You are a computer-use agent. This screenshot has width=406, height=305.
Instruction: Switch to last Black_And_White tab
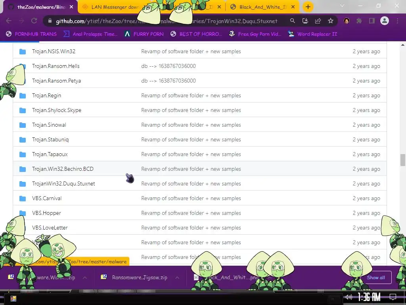pos(262,7)
